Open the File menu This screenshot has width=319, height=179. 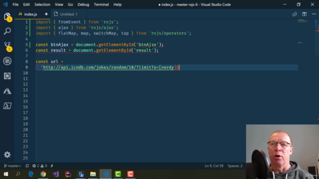[15, 4]
